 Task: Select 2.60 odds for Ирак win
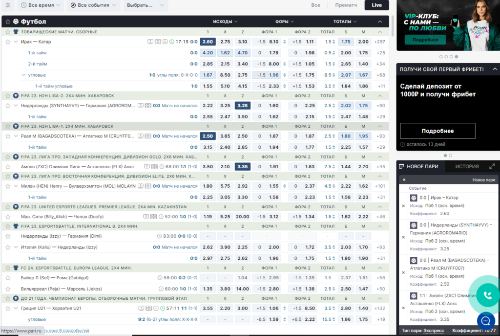(208, 42)
